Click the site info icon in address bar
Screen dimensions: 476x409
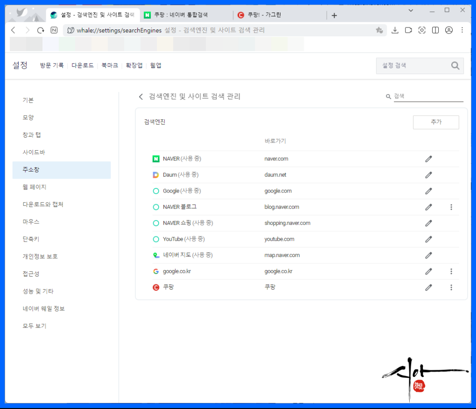(70, 30)
